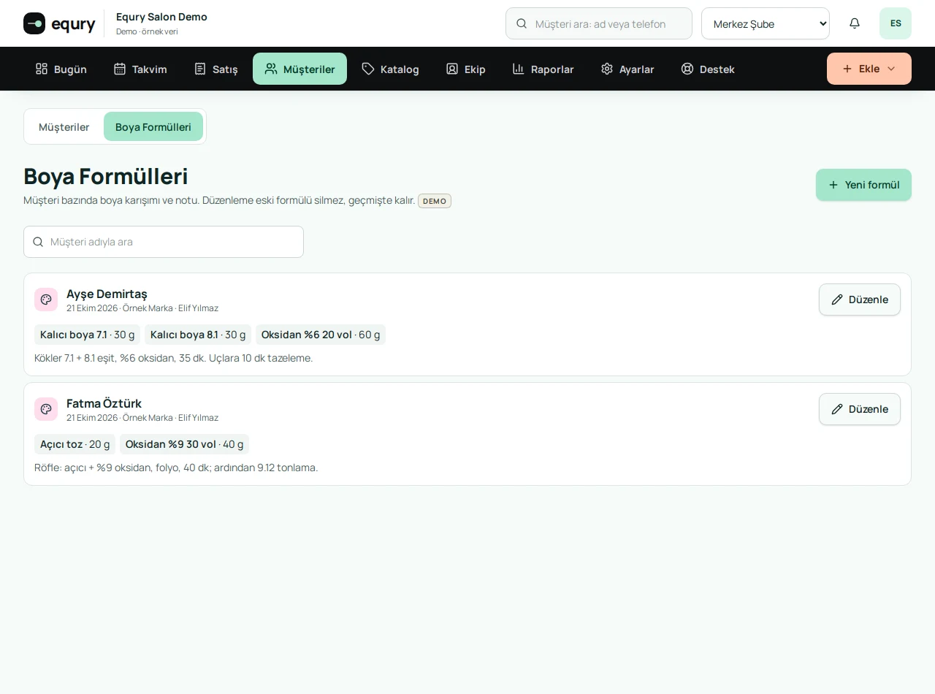The height and width of the screenshot is (694, 935).
Task: Edit Fatma Öztürk formula with Düzenle
Action: click(860, 409)
